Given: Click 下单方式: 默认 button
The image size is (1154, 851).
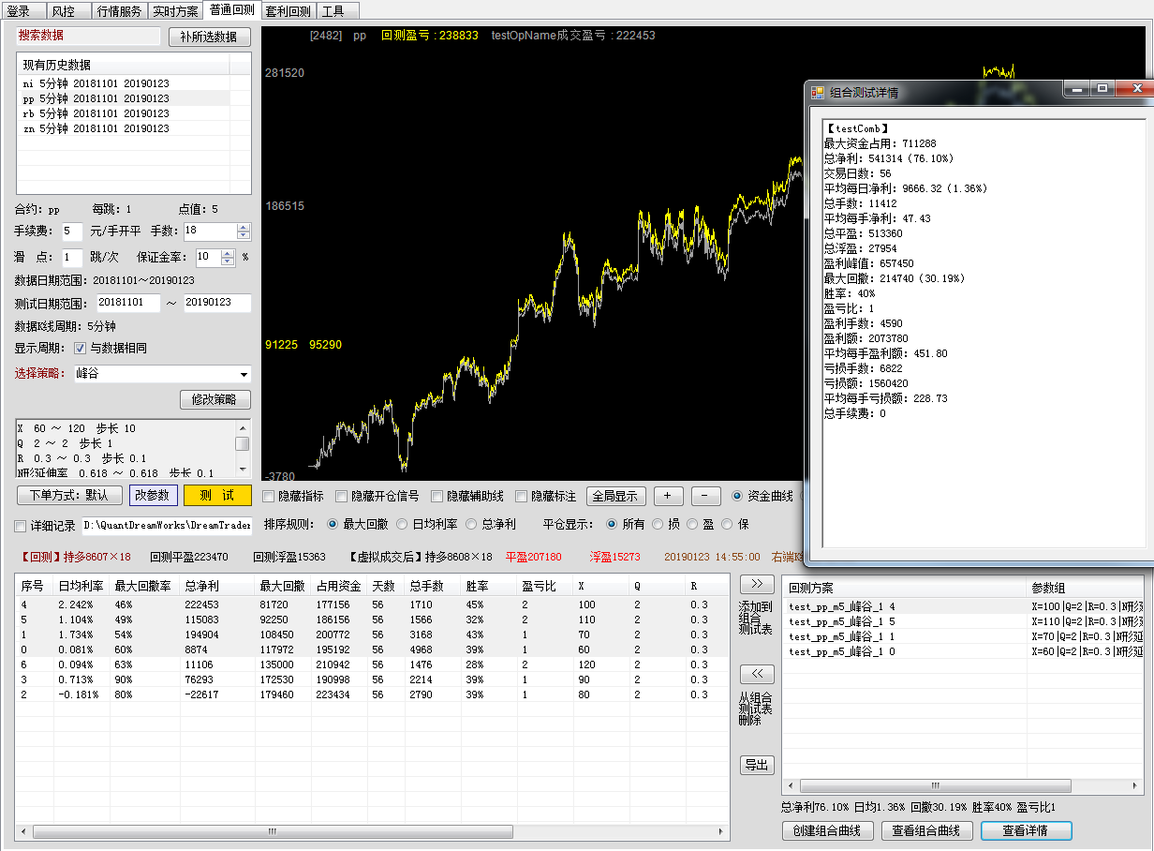Looking at the screenshot, I should [x=69, y=496].
